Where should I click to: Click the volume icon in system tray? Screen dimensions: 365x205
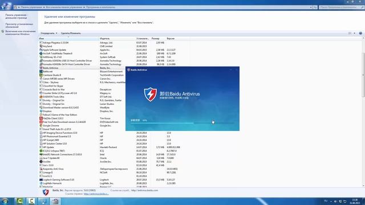pyautogui.click(x=335, y=201)
